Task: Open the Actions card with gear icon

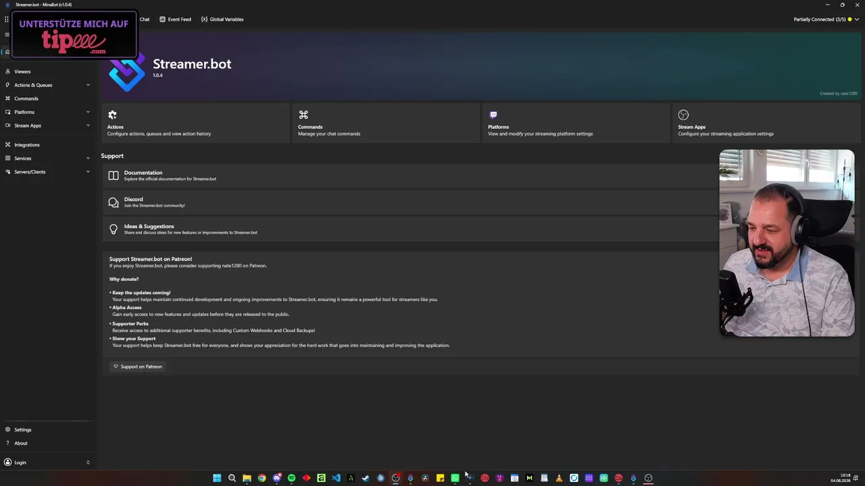Action: click(195, 123)
